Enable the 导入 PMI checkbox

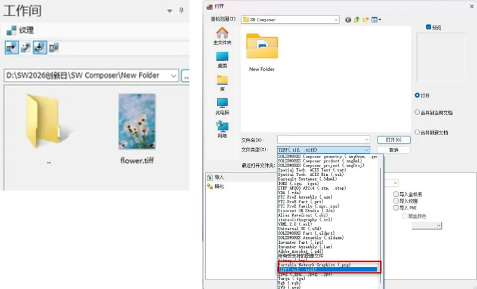pyautogui.click(x=396, y=208)
